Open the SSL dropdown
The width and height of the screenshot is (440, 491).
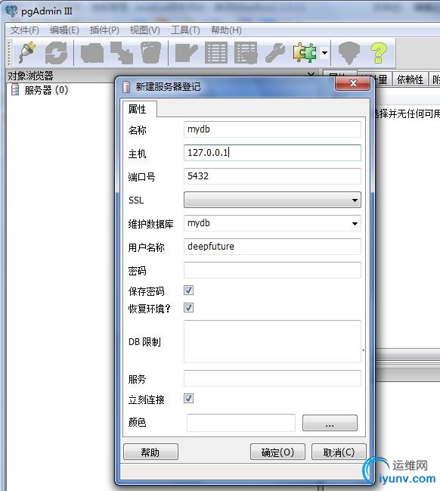(x=272, y=200)
